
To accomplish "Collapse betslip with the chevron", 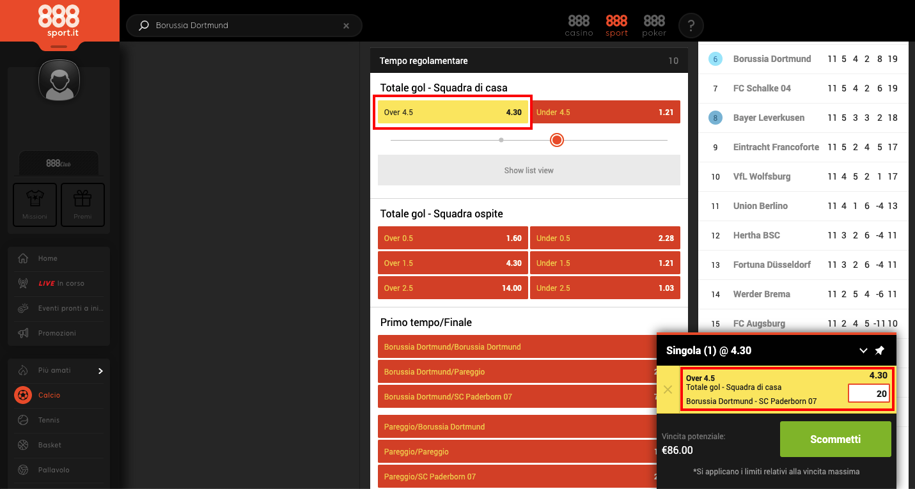I will [863, 350].
